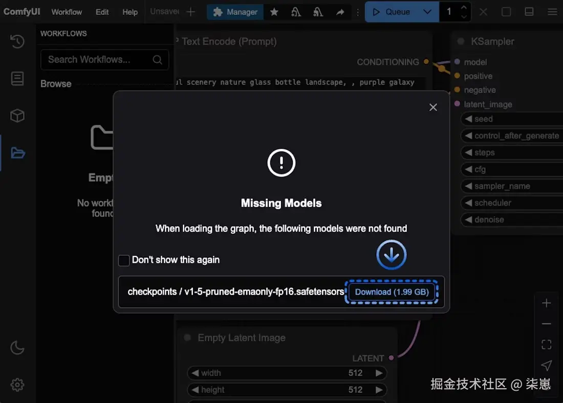Focus the Search Workflows input field
The height and width of the screenshot is (403, 563).
(104, 59)
